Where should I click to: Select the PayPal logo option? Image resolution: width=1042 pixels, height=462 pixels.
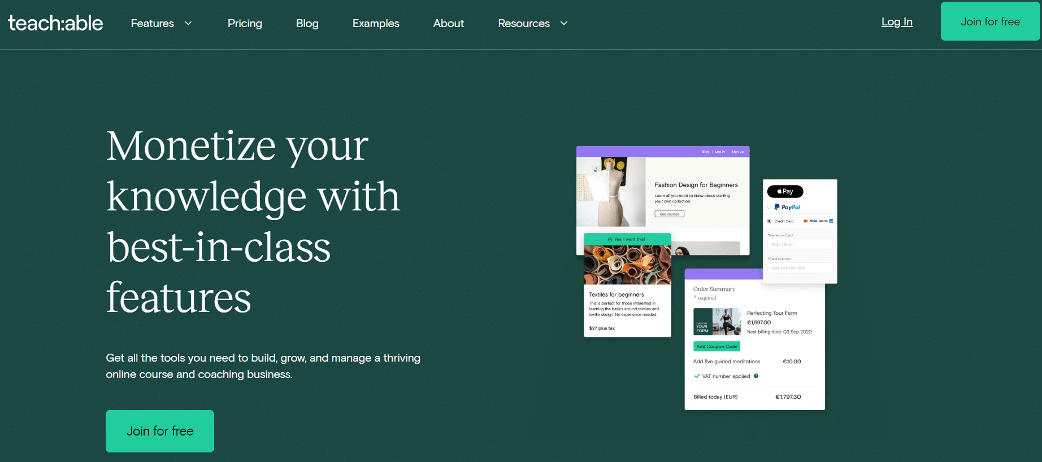pos(787,207)
